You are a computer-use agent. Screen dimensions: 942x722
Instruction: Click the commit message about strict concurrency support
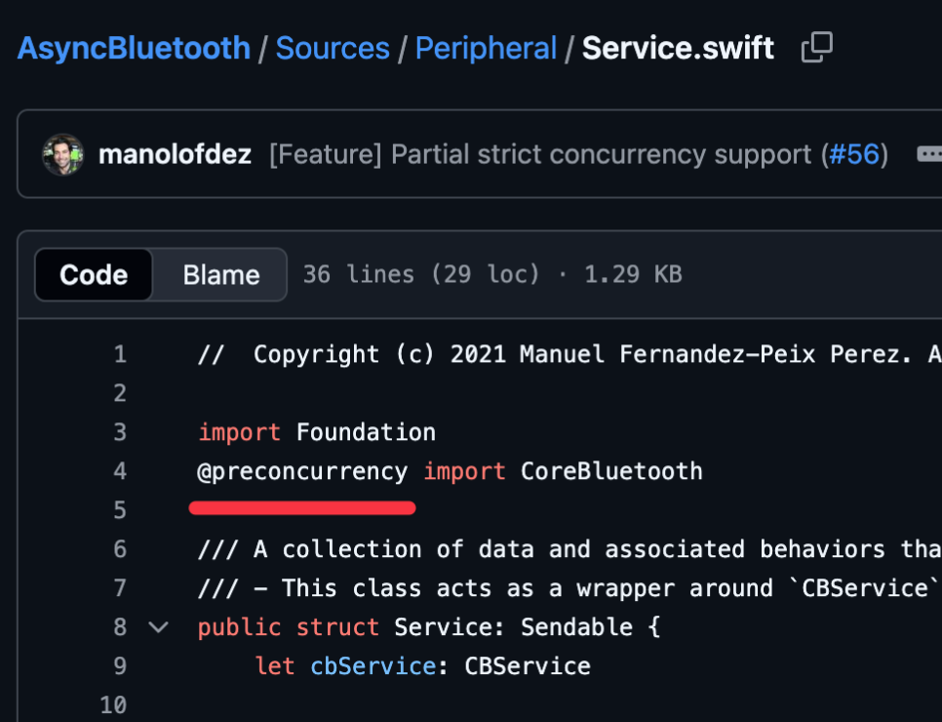pyautogui.click(x=546, y=154)
